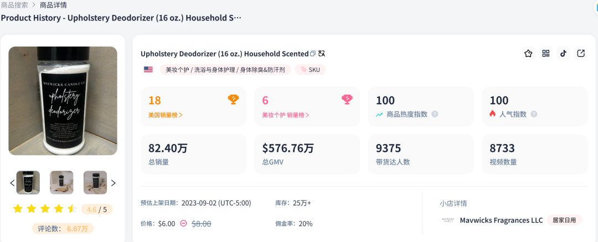This screenshot has width=598, height=242.
Task: Show previous product image arrow
Action: [x=12, y=183]
